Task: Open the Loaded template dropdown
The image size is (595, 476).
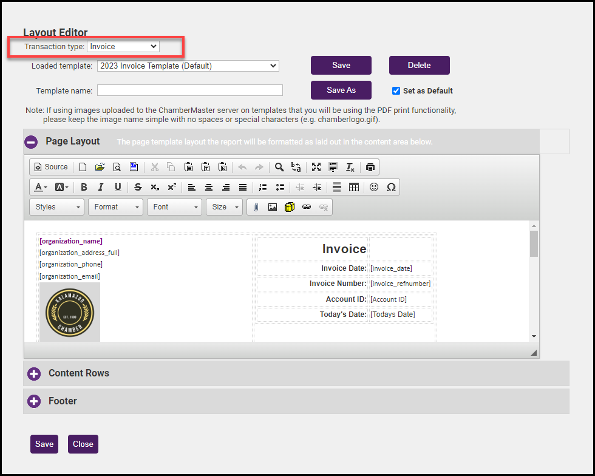Action: point(188,66)
